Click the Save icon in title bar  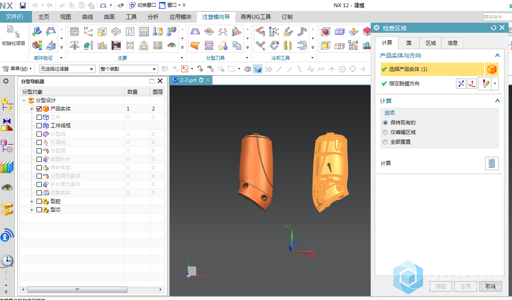click(x=23, y=5)
